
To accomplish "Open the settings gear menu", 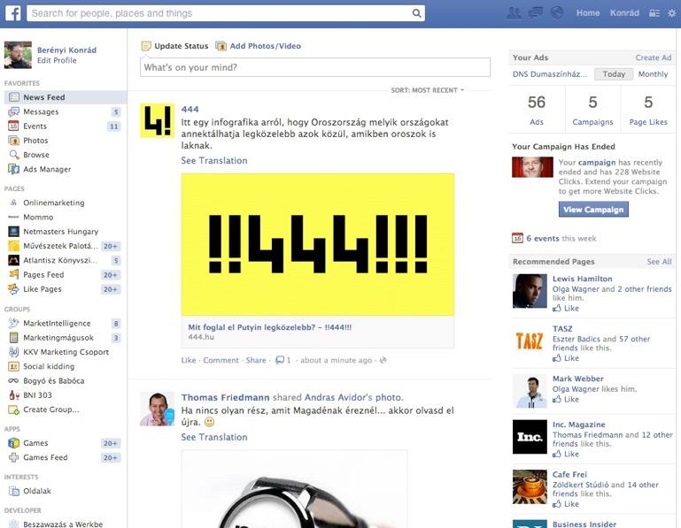I will (x=671, y=13).
